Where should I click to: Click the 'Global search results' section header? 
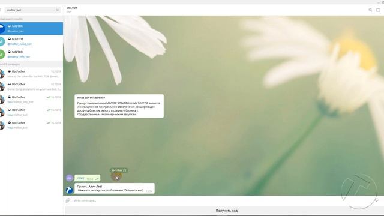31,19
